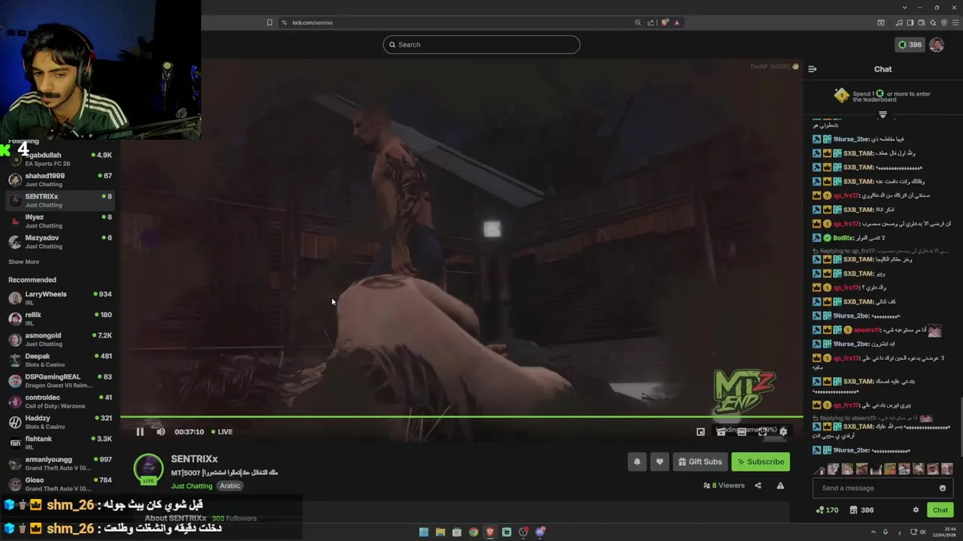Image resolution: width=963 pixels, height=541 pixels.
Task: Click the Gift Subs button
Action: pos(700,461)
